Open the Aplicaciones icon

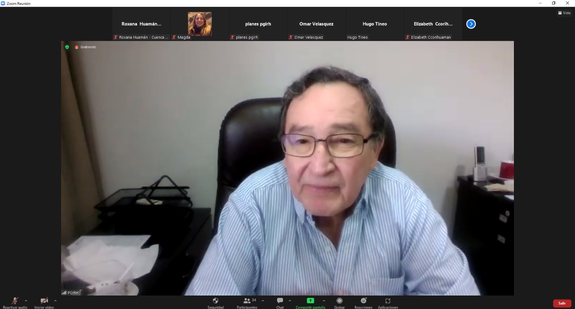pos(388,301)
